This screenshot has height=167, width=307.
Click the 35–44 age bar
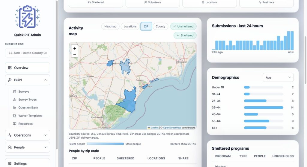[264, 108]
